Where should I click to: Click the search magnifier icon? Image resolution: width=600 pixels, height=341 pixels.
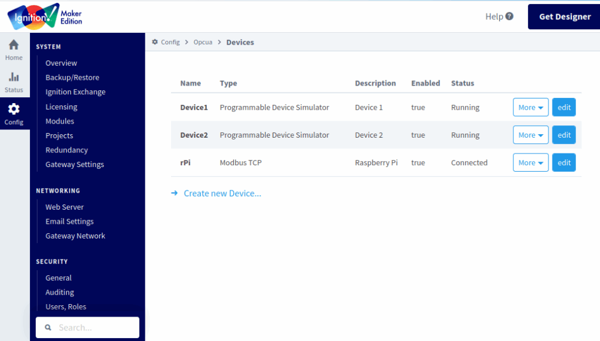48,328
